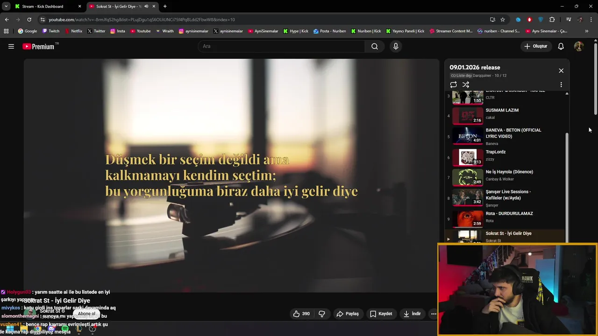Screen dimensions: 598x336
Task: Reload the current page
Action: [29, 20]
